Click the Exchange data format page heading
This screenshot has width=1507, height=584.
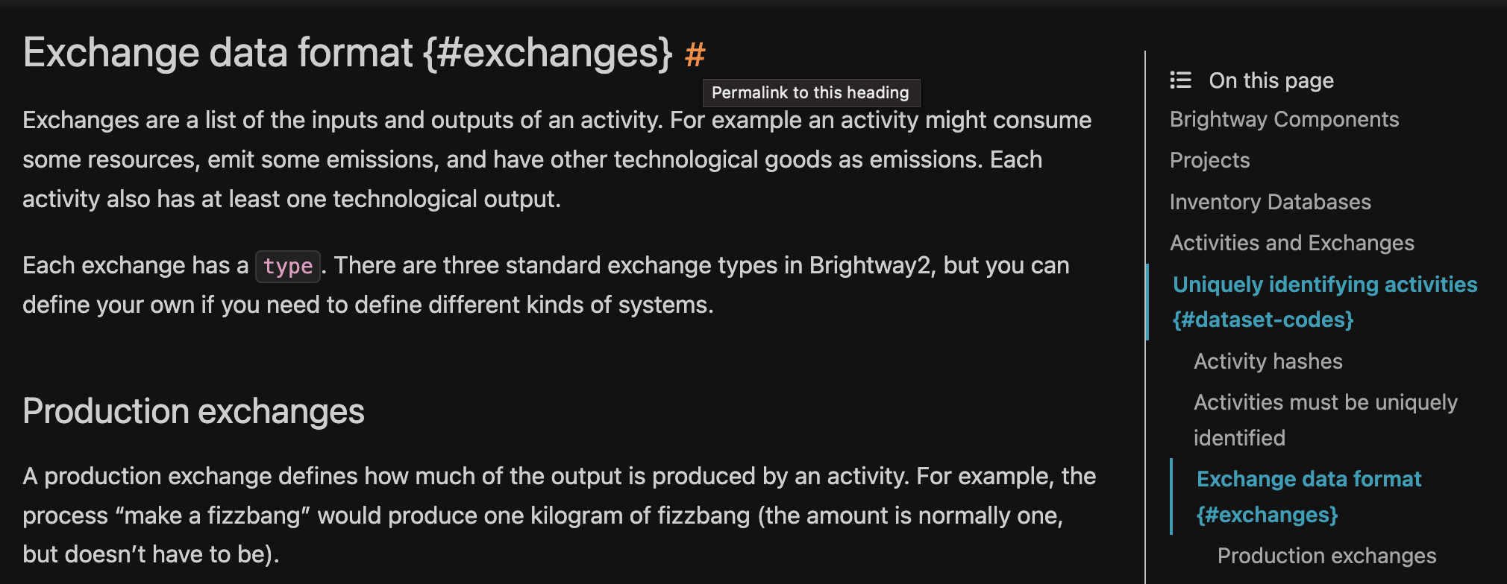pyautogui.click(x=345, y=52)
